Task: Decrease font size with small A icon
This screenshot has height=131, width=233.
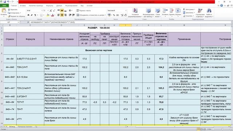Action: (x=54, y=11)
